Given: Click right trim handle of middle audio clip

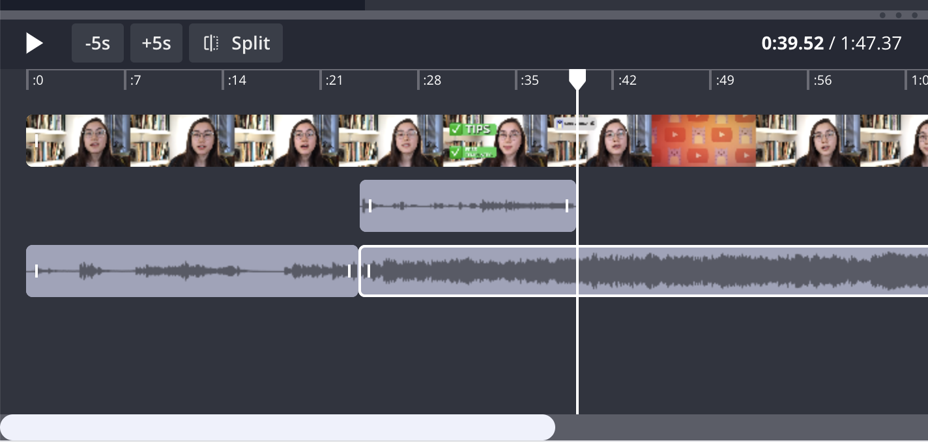Looking at the screenshot, I should (567, 206).
